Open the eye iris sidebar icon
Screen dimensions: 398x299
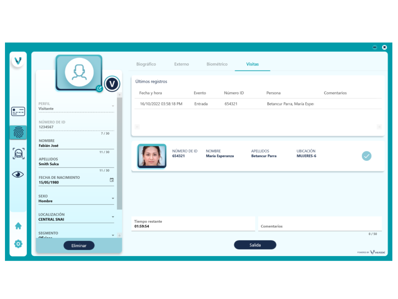coord(18,174)
